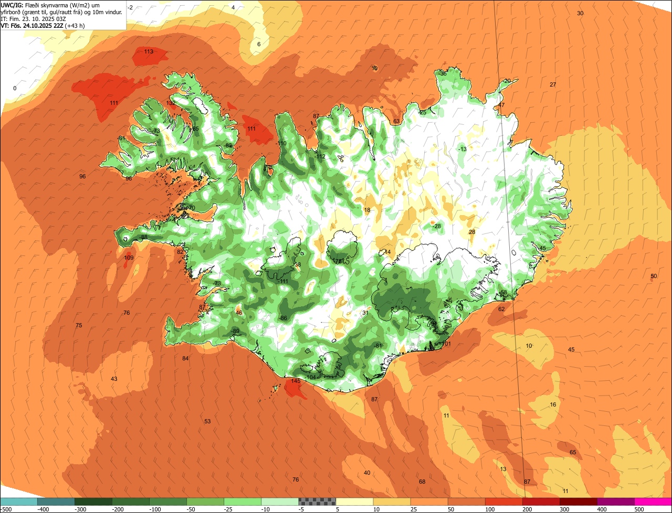Viewport: 672px width, 513px height.
Task: Click the valid time text 'VT: Fös. 24.10.2025 22Z (+43 h)'
Action: pyautogui.click(x=43, y=26)
